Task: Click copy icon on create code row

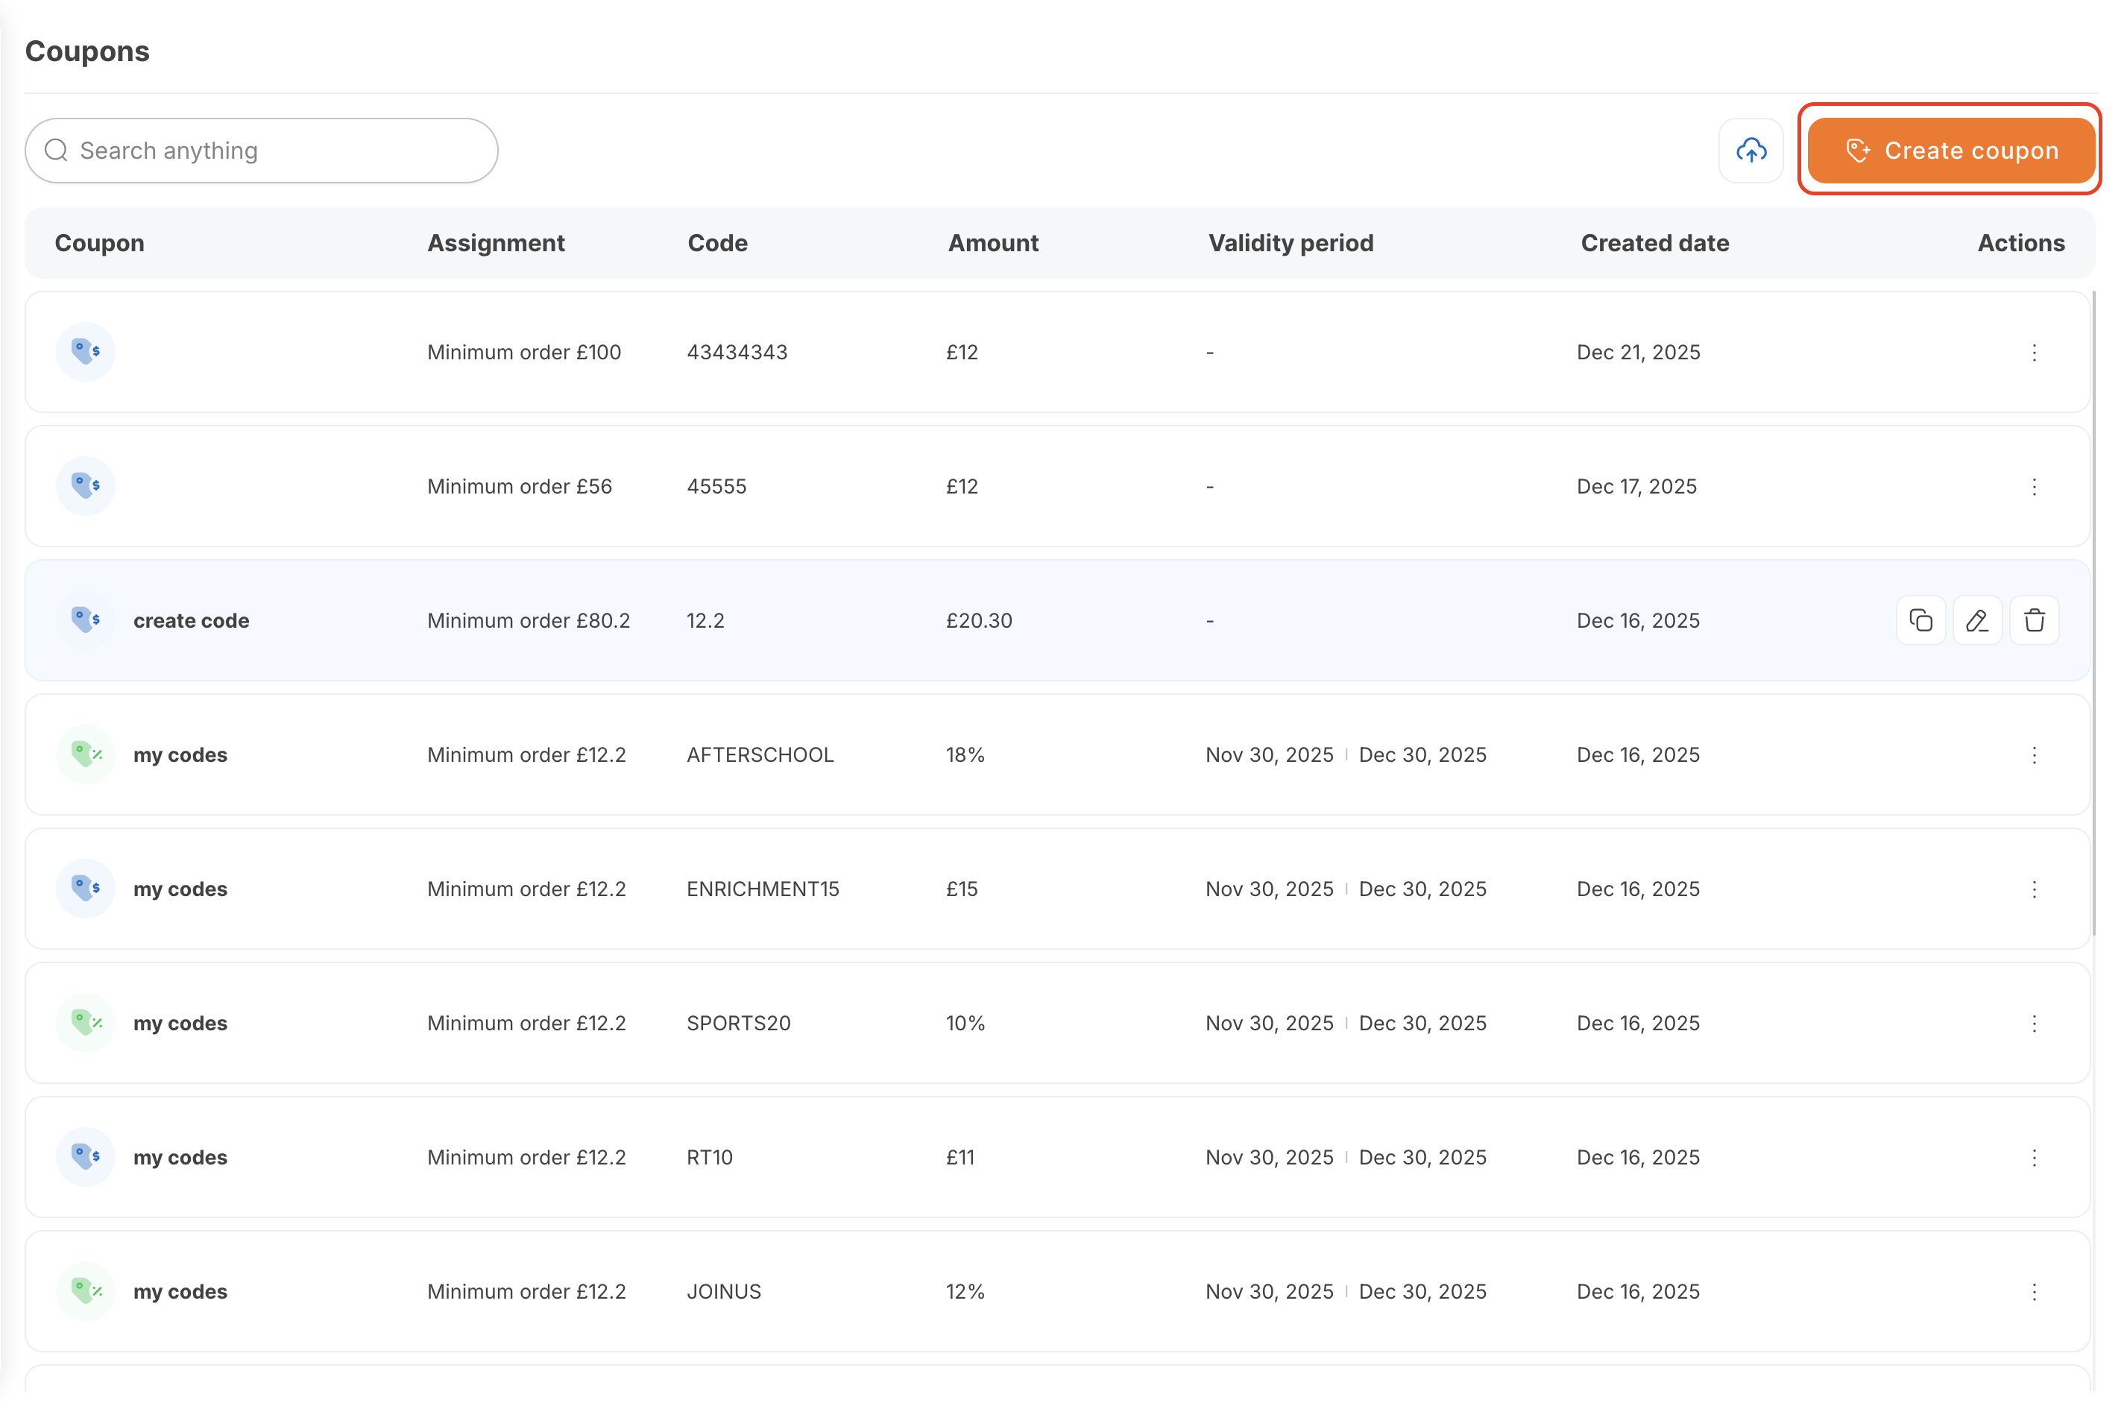Action: click(1920, 620)
